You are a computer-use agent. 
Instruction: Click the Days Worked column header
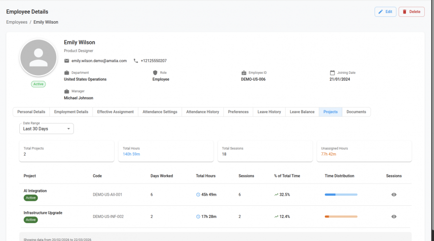click(x=161, y=176)
